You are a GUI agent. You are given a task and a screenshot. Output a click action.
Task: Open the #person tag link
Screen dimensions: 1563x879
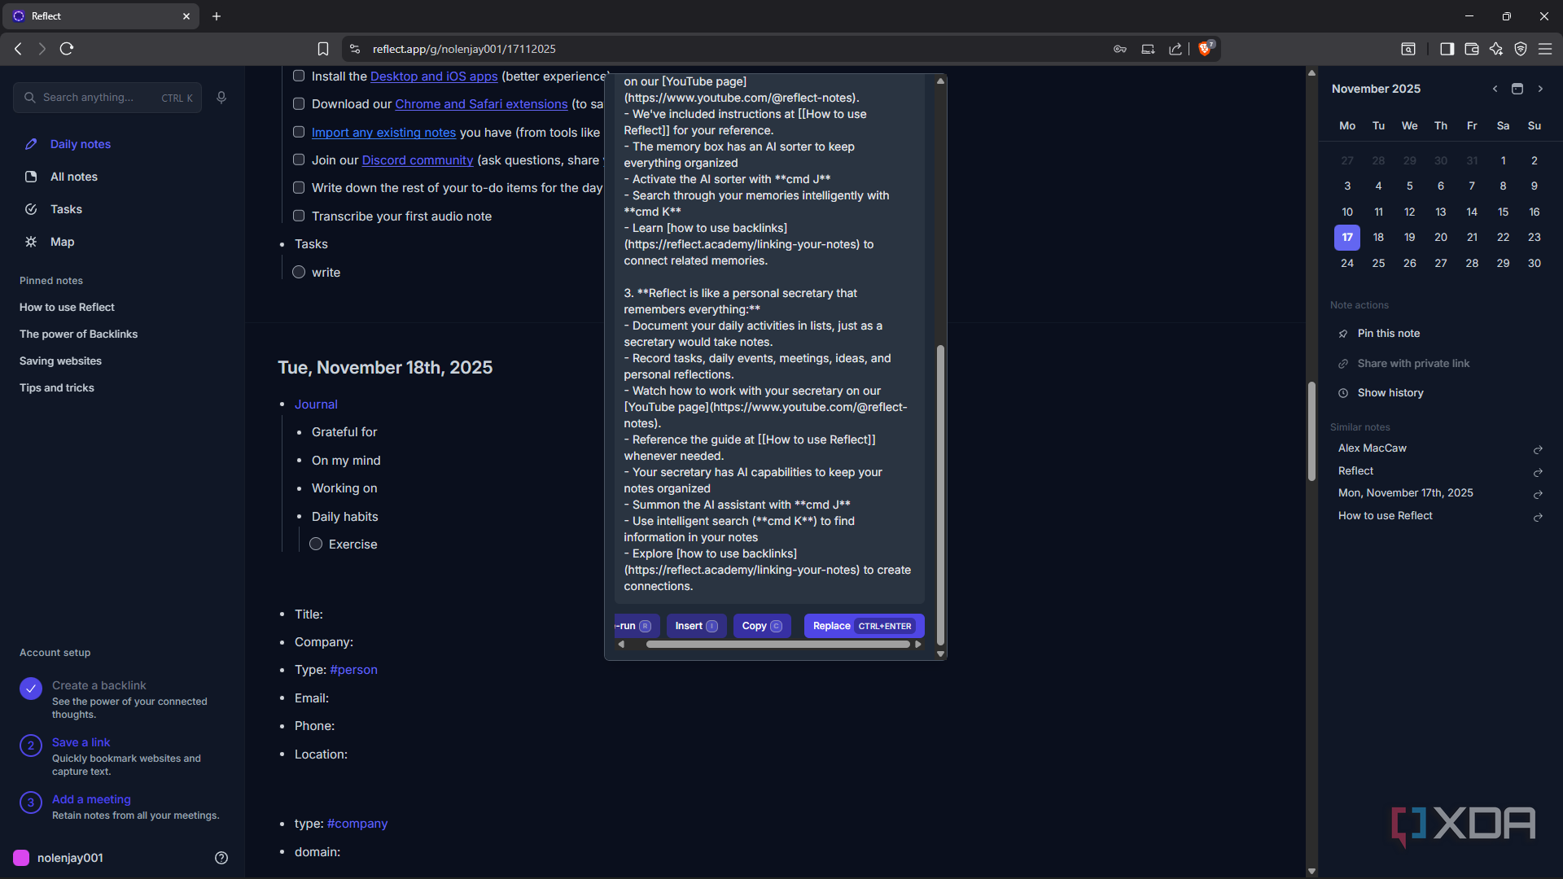pyautogui.click(x=353, y=670)
